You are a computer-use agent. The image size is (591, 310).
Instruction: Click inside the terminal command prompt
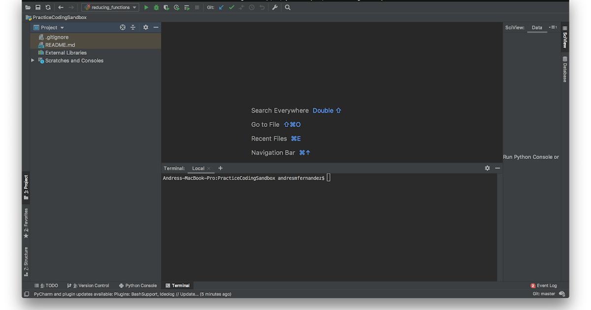(328, 178)
